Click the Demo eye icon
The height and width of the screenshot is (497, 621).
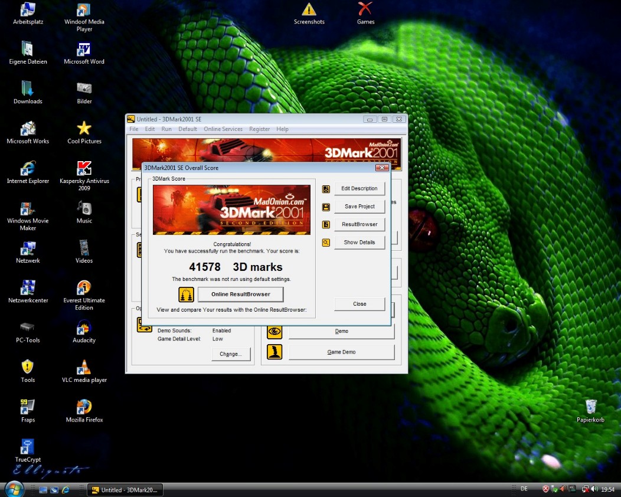[x=274, y=332]
